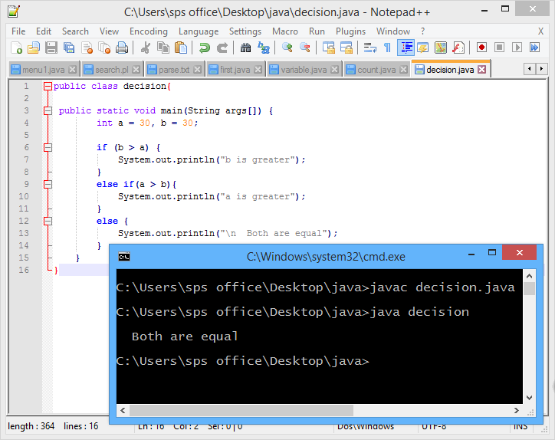This screenshot has height=440, width=555.
Task: Zoom in using magnifier plus icon
Action: (x=287, y=48)
